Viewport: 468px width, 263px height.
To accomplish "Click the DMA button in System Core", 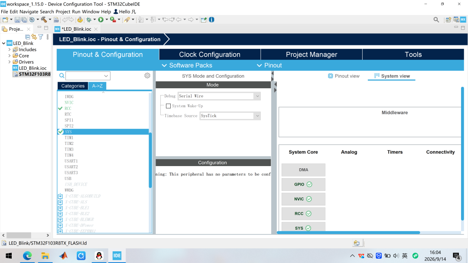I will pyautogui.click(x=303, y=170).
